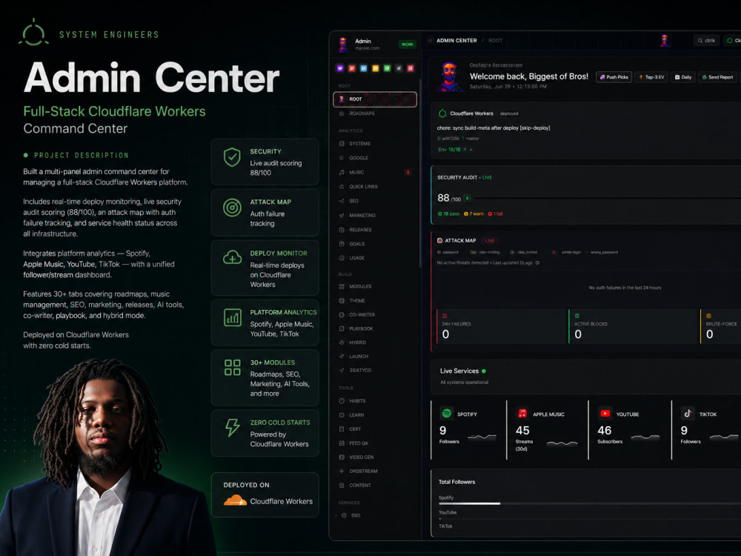
Task: Click the purple square icon in sidebar shortcut row
Action: click(x=340, y=68)
